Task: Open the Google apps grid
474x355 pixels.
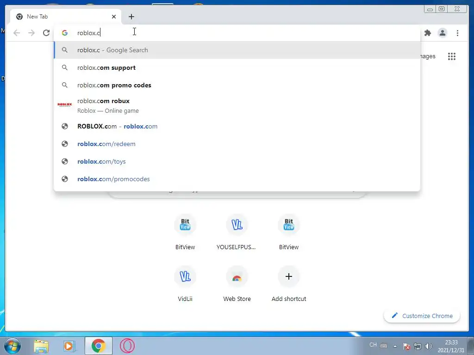Action: 452,56
